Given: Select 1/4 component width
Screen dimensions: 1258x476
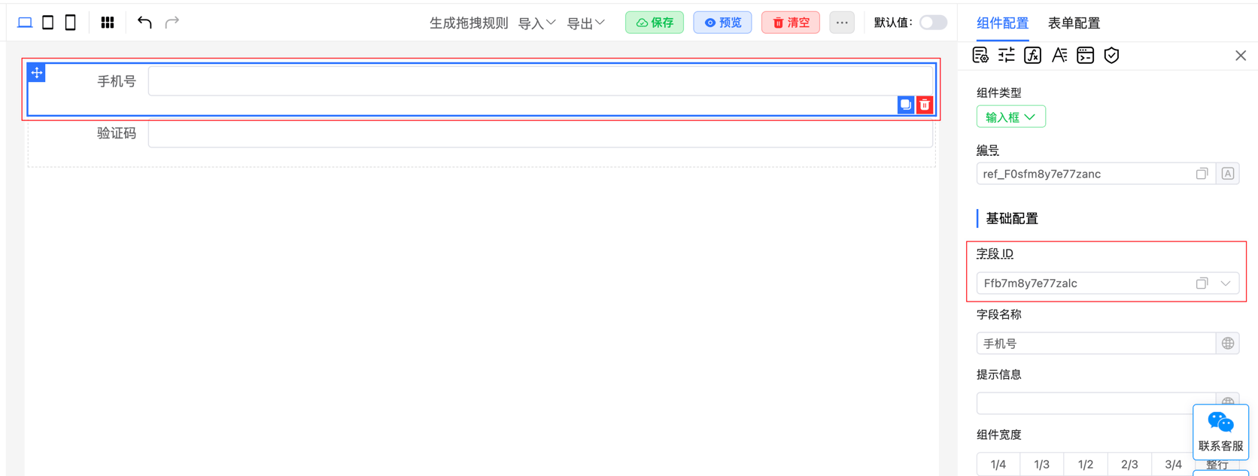Looking at the screenshot, I should [x=998, y=464].
